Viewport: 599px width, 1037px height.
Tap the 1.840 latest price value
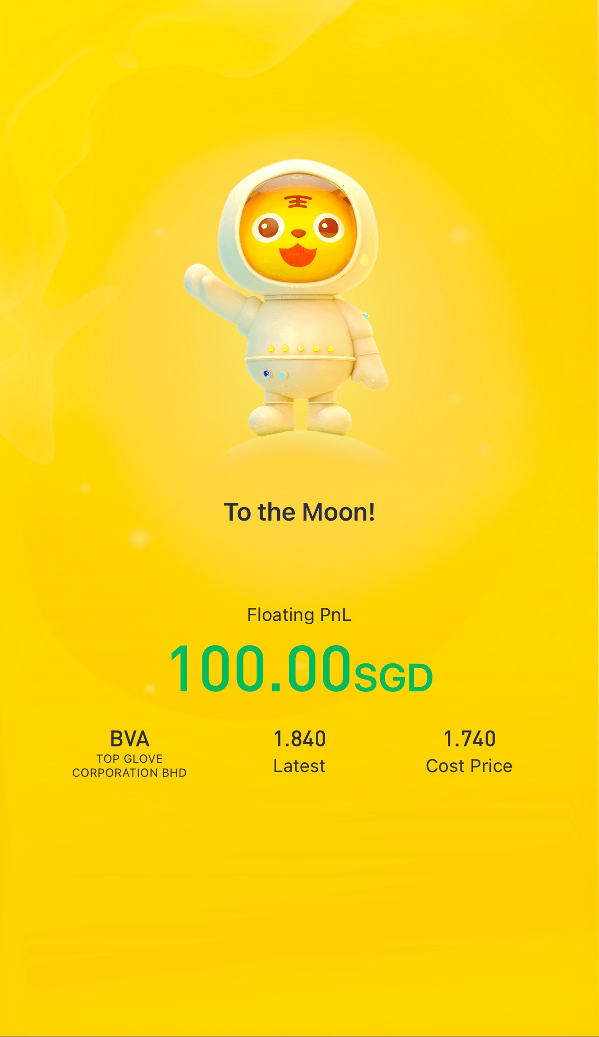click(299, 738)
